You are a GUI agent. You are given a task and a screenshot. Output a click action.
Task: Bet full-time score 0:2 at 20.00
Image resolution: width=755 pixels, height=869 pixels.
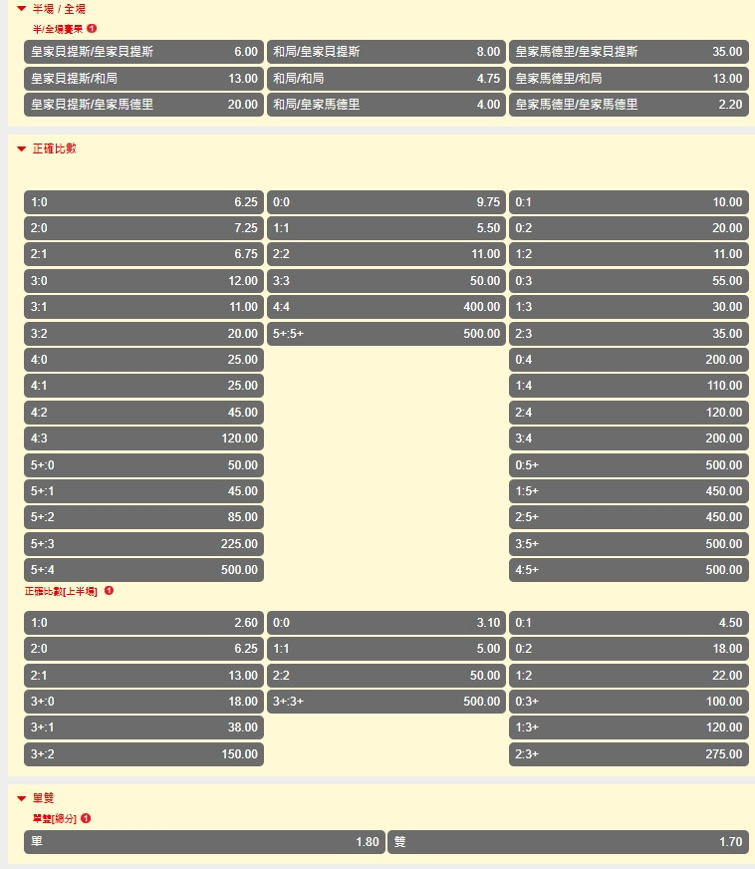coord(629,228)
